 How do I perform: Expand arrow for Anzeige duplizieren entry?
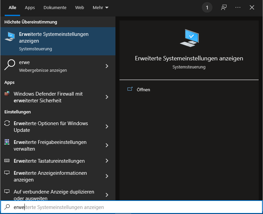point(107,195)
